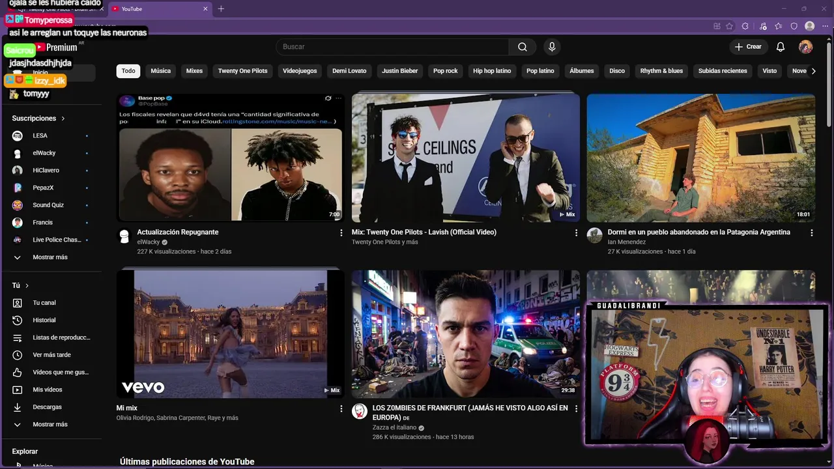Select the Pop rock chip
Image resolution: width=834 pixels, height=469 pixels.
(446, 71)
